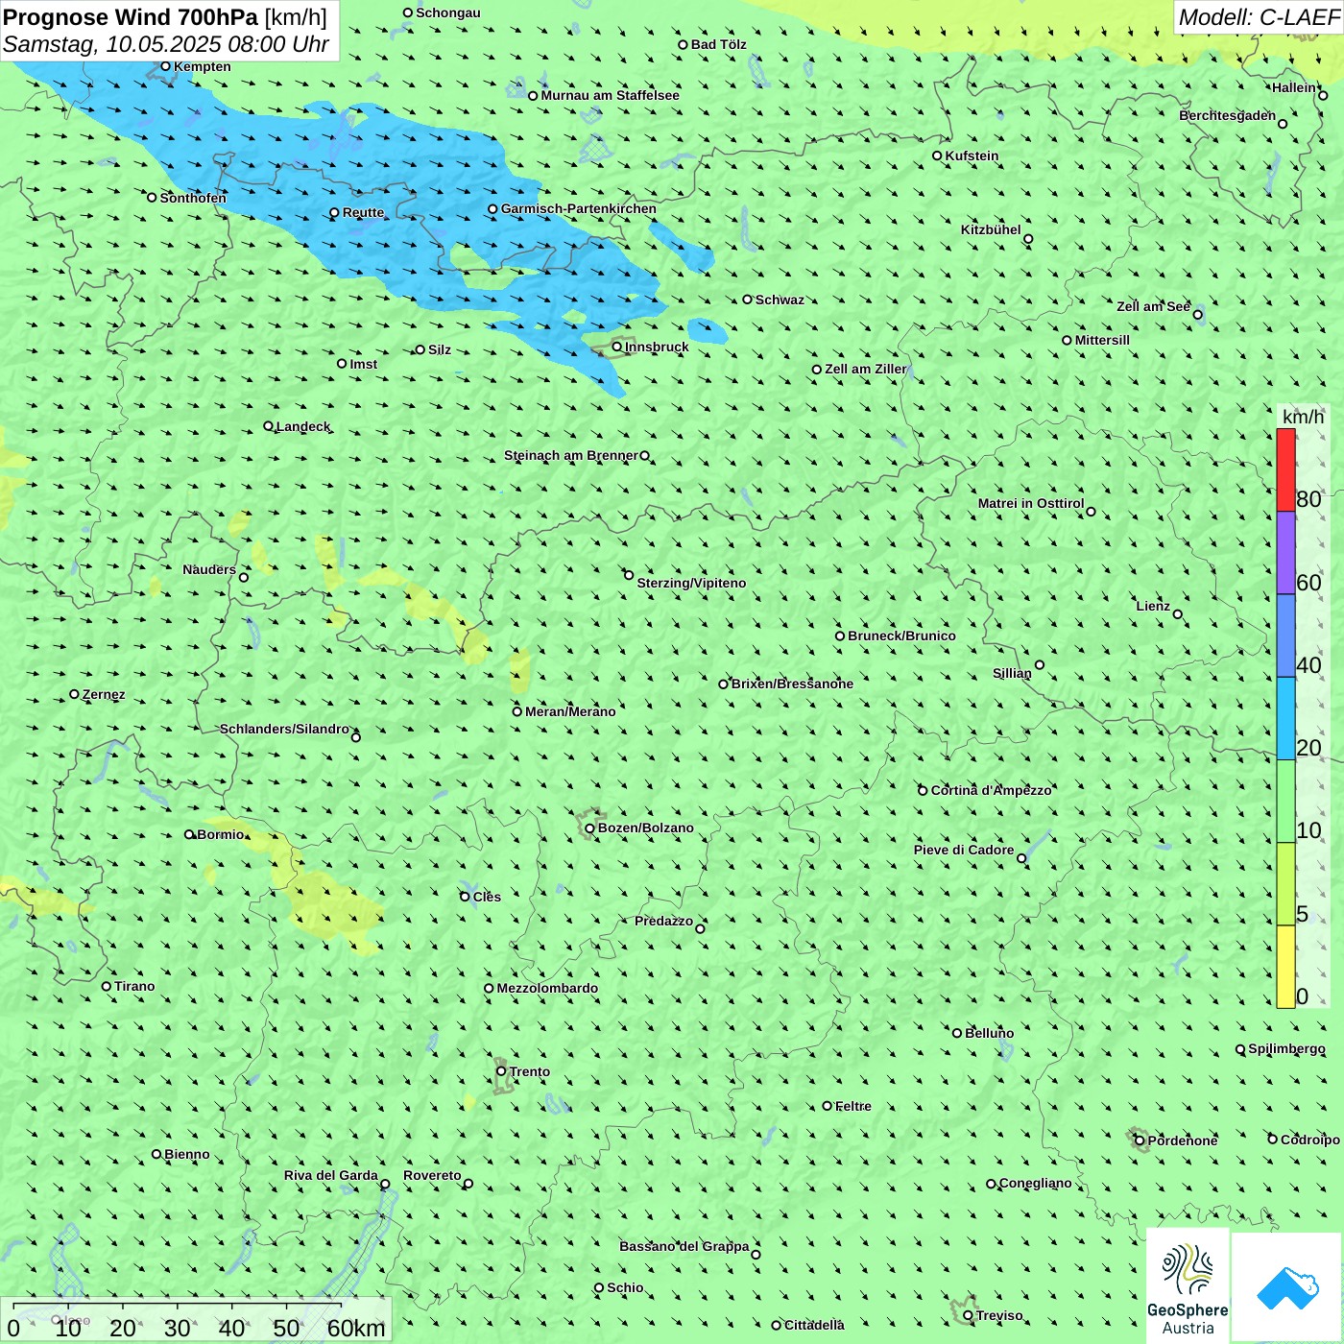Click the Schio label
Viewport: 1344px width, 1344px height.
tap(625, 1287)
